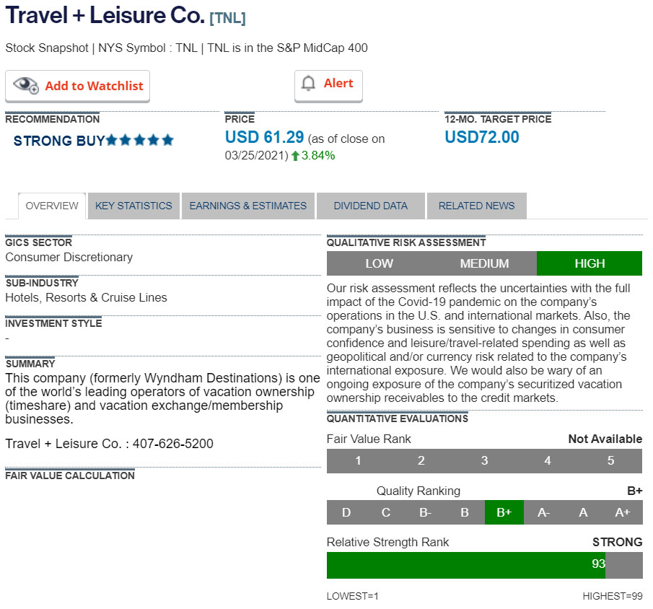This screenshot has height=609, width=653.
Task: Switch to Earnings & Estimates tab
Action: coord(248,206)
